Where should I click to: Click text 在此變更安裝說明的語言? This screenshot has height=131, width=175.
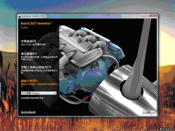(x=33, y=98)
